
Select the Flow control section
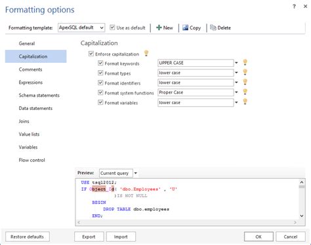35,160
